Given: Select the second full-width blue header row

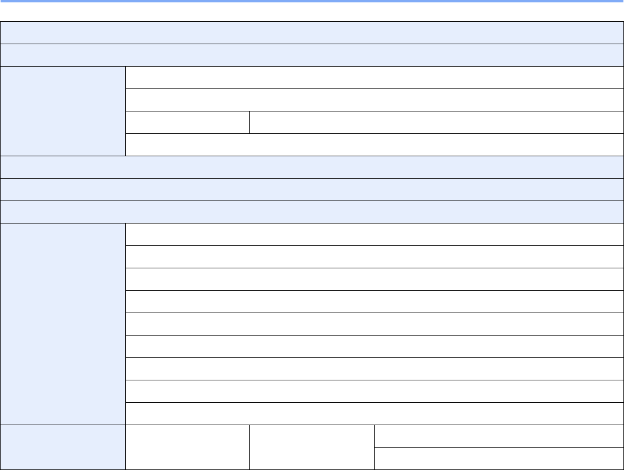Looking at the screenshot, I should coord(312,55).
